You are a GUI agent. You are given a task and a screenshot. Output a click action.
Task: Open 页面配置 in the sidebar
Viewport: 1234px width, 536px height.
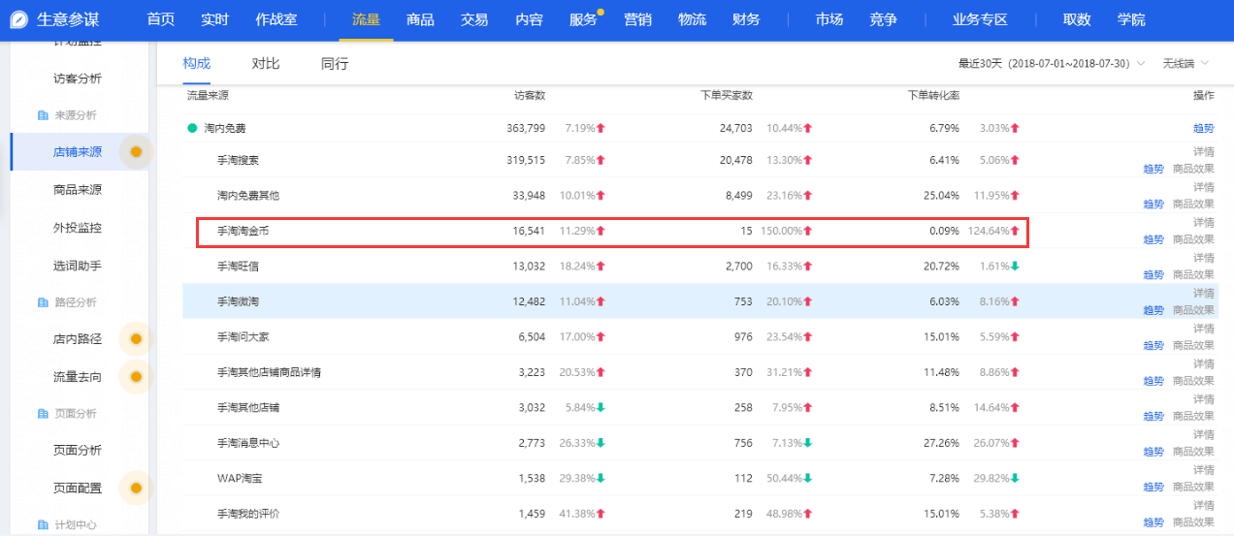(x=78, y=489)
